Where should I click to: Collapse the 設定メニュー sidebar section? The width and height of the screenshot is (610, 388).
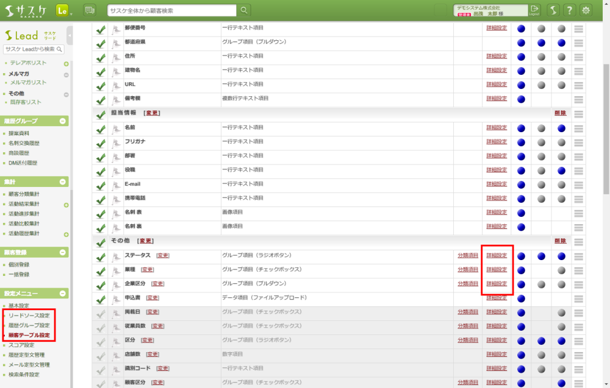coord(62,294)
